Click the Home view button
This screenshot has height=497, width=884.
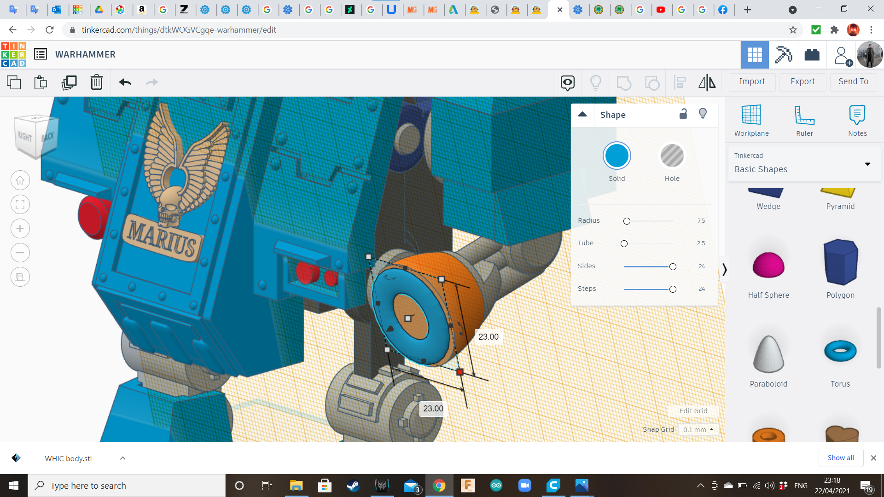tap(20, 180)
